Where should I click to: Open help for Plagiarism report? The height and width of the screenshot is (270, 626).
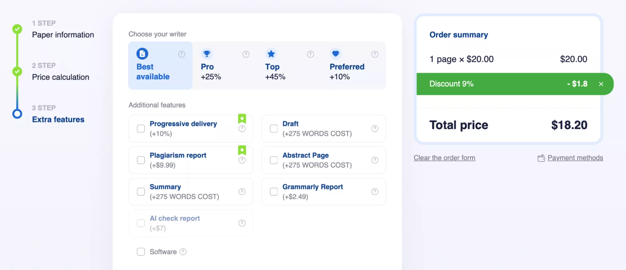click(x=242, y=160)
